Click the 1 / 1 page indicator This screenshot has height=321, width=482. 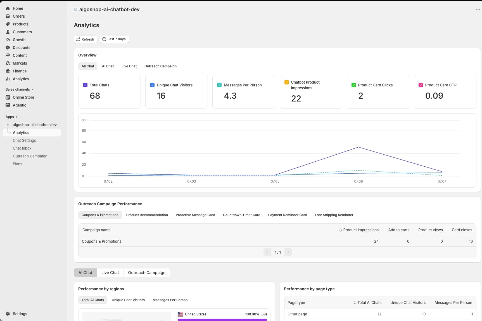(x=278, y=252)
